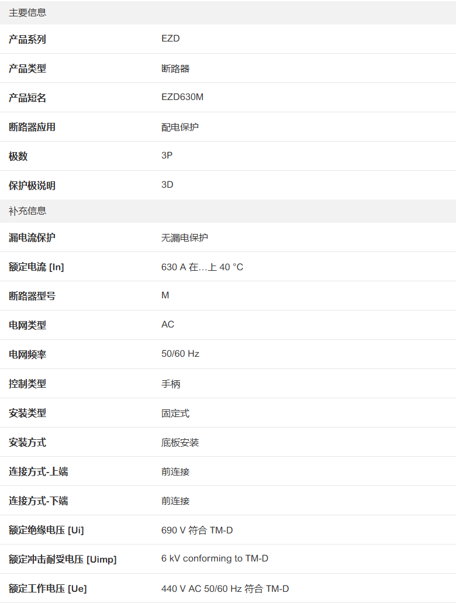Select the EZD630M short name value

click(x=182, y=97)
